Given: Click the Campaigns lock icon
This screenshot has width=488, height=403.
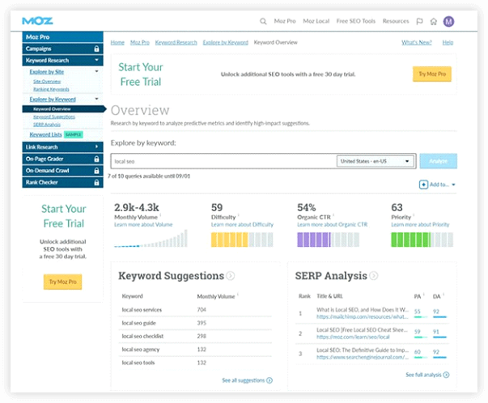Looking at the screenshot, I should 96,49.
